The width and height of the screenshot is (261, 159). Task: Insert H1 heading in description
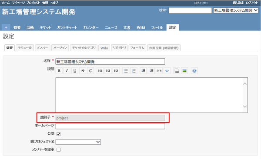[x=100, y=71]
